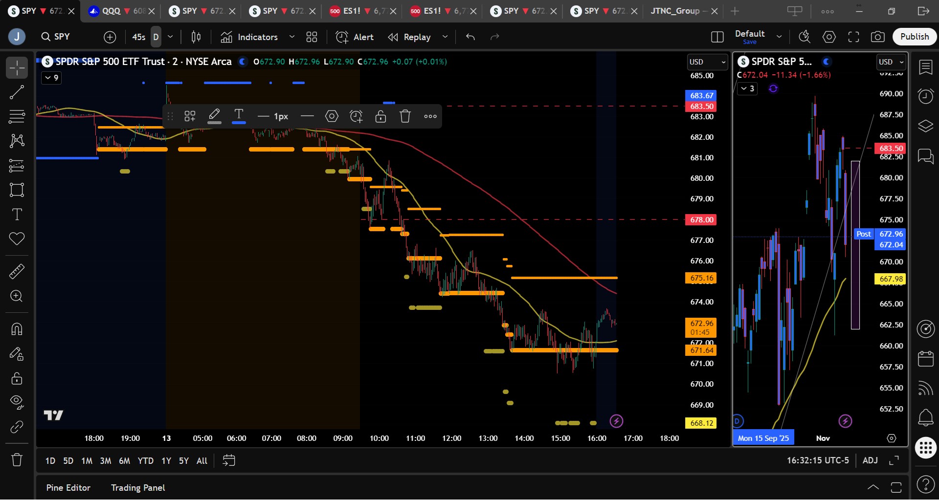Open the chart patterns tool
This screenshot has width=939, height=501.
click(17, 141)
